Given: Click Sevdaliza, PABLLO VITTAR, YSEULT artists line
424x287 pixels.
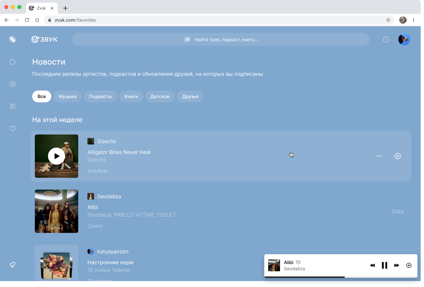Looking at the screenshot, I should point(132,215).
